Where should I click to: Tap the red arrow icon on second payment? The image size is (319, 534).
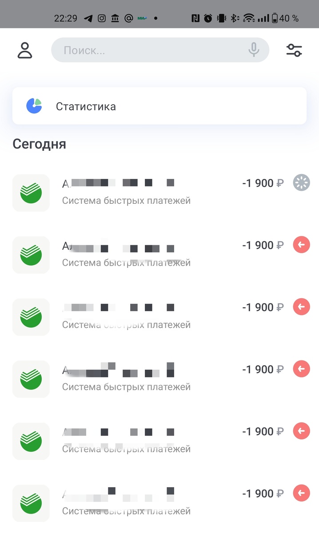tap(302, 245)
